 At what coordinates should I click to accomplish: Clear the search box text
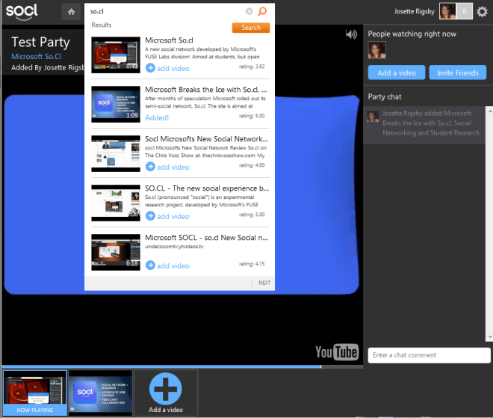(x=249, y=11)
